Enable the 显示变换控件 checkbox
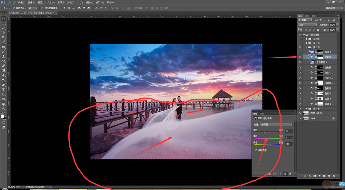Image resolution: width=345 pixels, height=190 pixels. [x=42, y=8]
